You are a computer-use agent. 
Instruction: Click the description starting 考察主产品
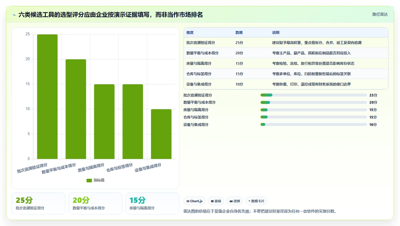(311, 53)
